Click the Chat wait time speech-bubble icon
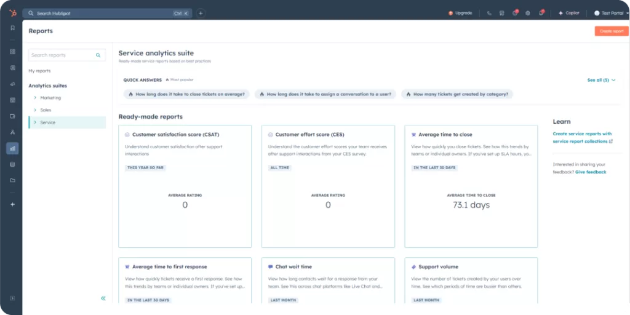This screenshot has height=315, width=630. click(271, 267)
